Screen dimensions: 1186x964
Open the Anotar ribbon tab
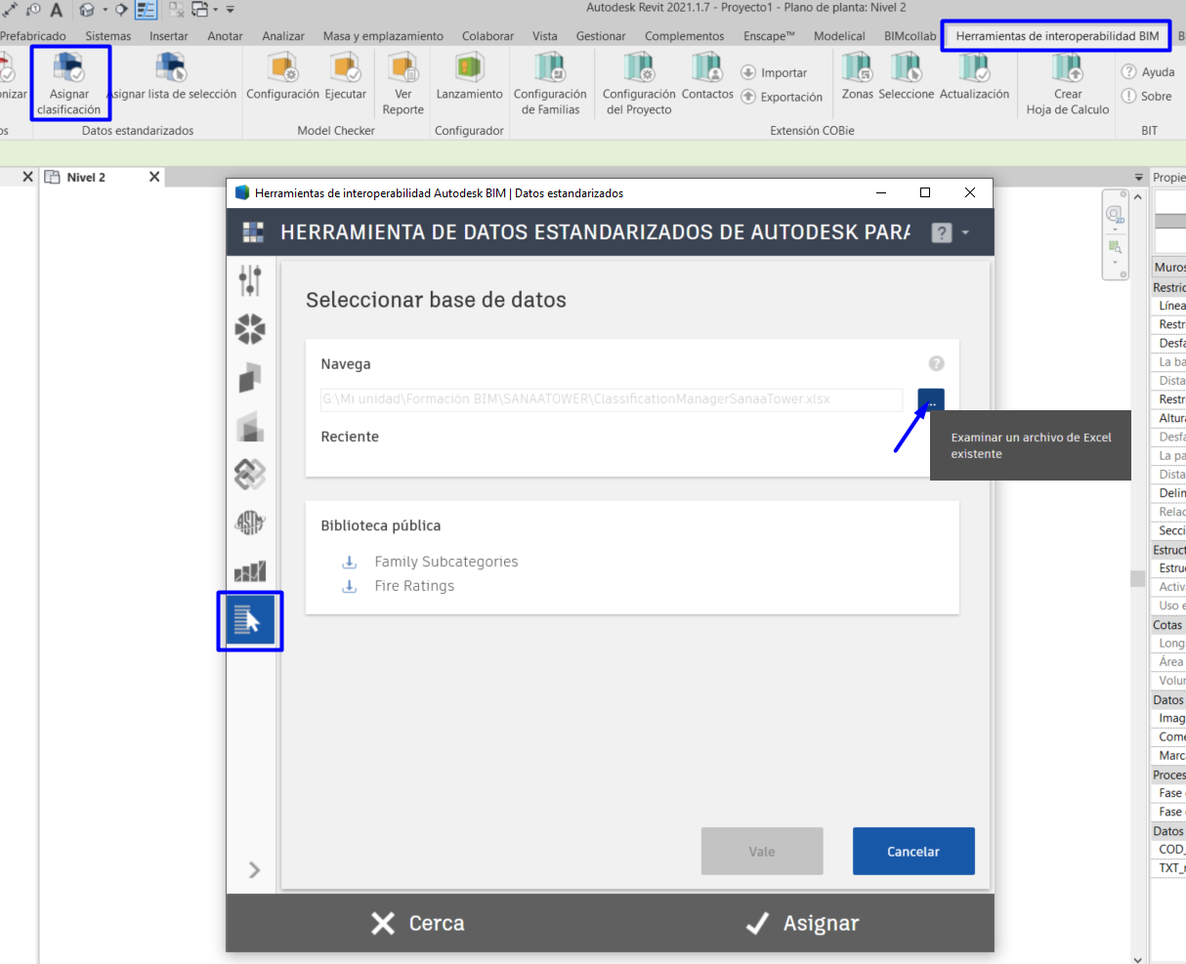[x=225, y=36]
